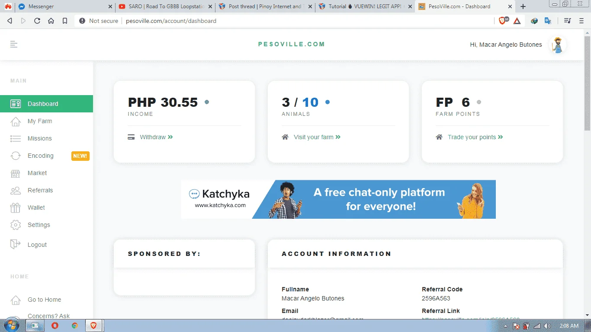Switch to the Post thread Pinoy Internet tab

[x=265, y=6]
